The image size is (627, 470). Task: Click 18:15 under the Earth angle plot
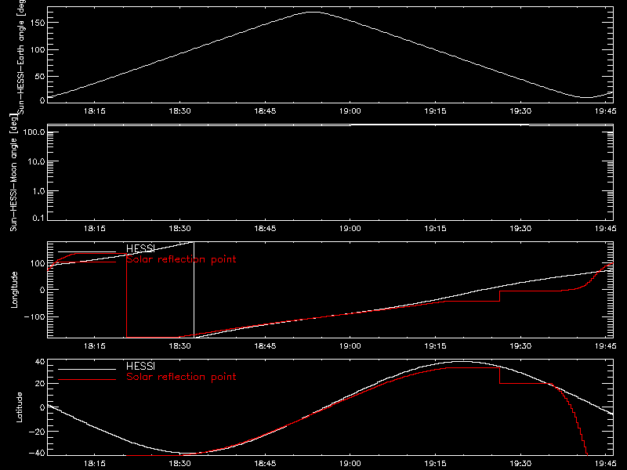(95, 111)
